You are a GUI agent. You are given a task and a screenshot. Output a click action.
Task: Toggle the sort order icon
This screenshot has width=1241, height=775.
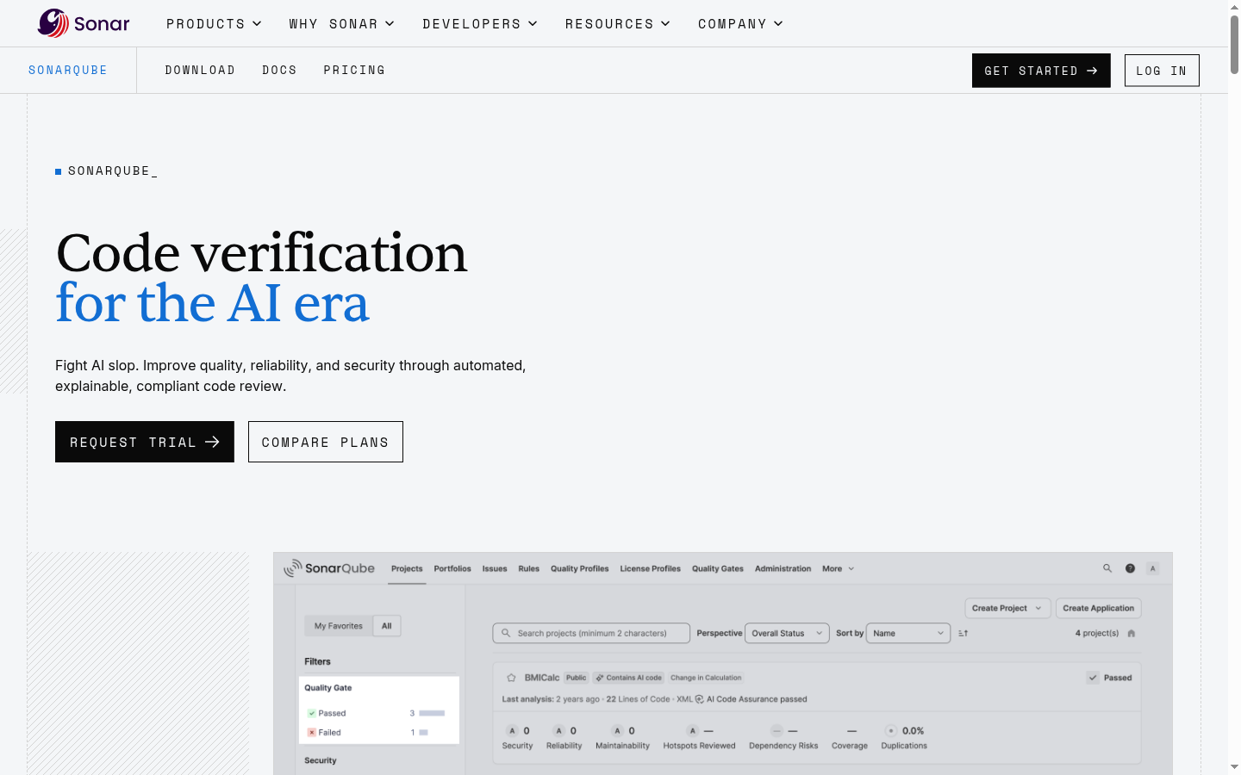963,633
